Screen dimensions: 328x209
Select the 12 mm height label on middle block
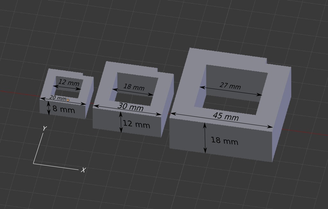(x=136, y=124)
